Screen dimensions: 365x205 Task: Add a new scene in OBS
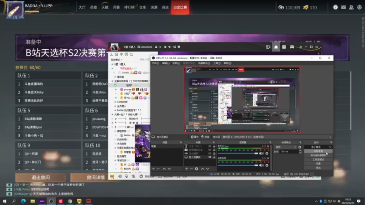click(x=153, y=169)
